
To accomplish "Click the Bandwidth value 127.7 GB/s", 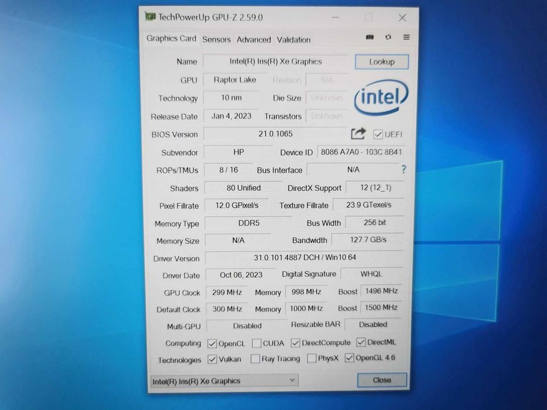I will click(368, 240).
